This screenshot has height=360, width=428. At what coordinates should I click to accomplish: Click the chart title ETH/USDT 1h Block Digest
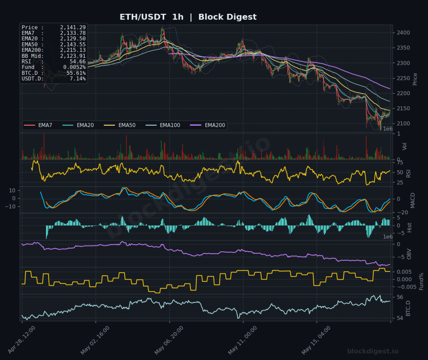coord(188,17)
